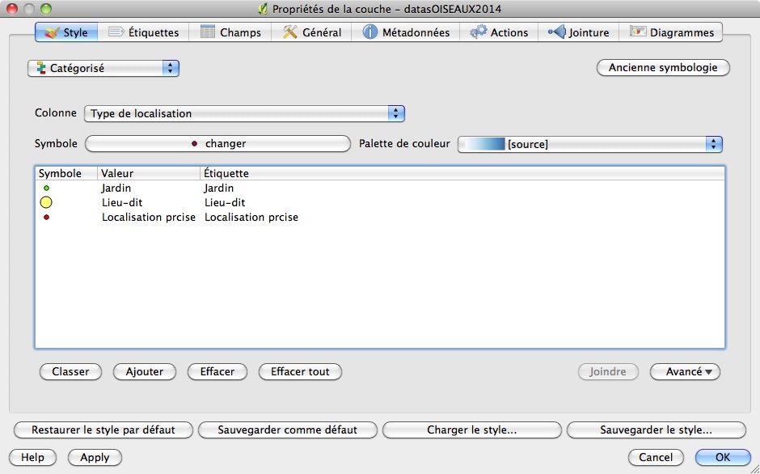Click Restaurer le style par défaut
760x474 pixels.
103,430
